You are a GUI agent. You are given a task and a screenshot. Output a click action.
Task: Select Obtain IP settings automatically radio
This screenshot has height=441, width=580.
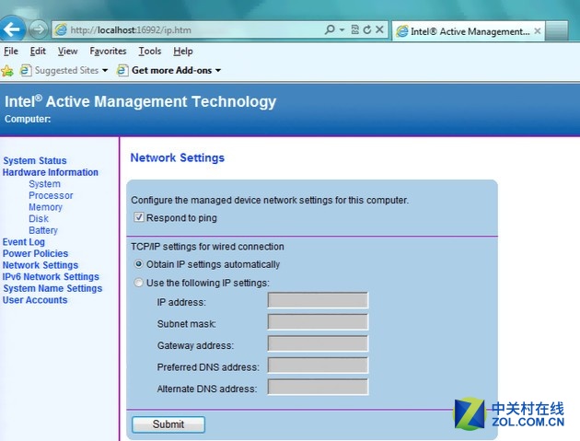point(138,264)
